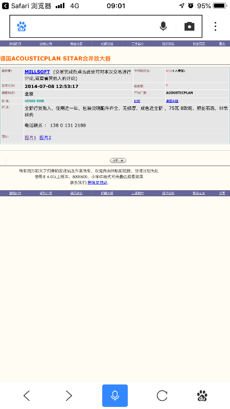230x409 pixels.
Task: Open 二手 section in header navigation bar
Action: coord(137,43)
